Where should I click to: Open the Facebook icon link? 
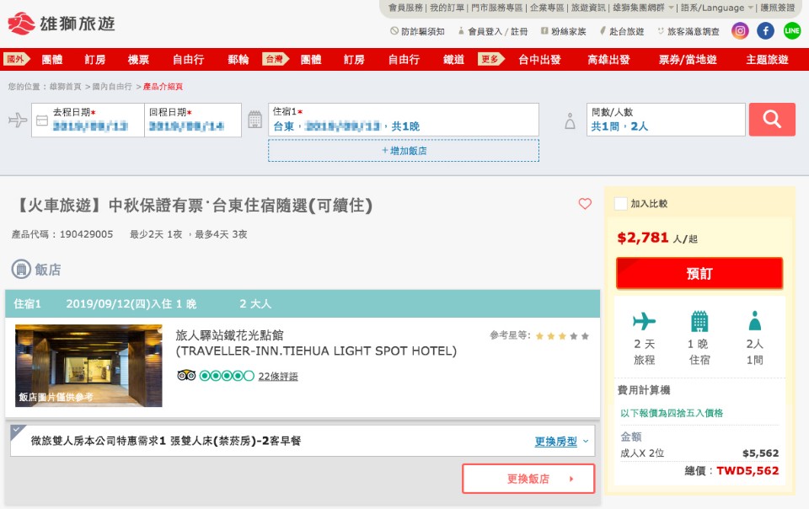[x=766, y=31]
